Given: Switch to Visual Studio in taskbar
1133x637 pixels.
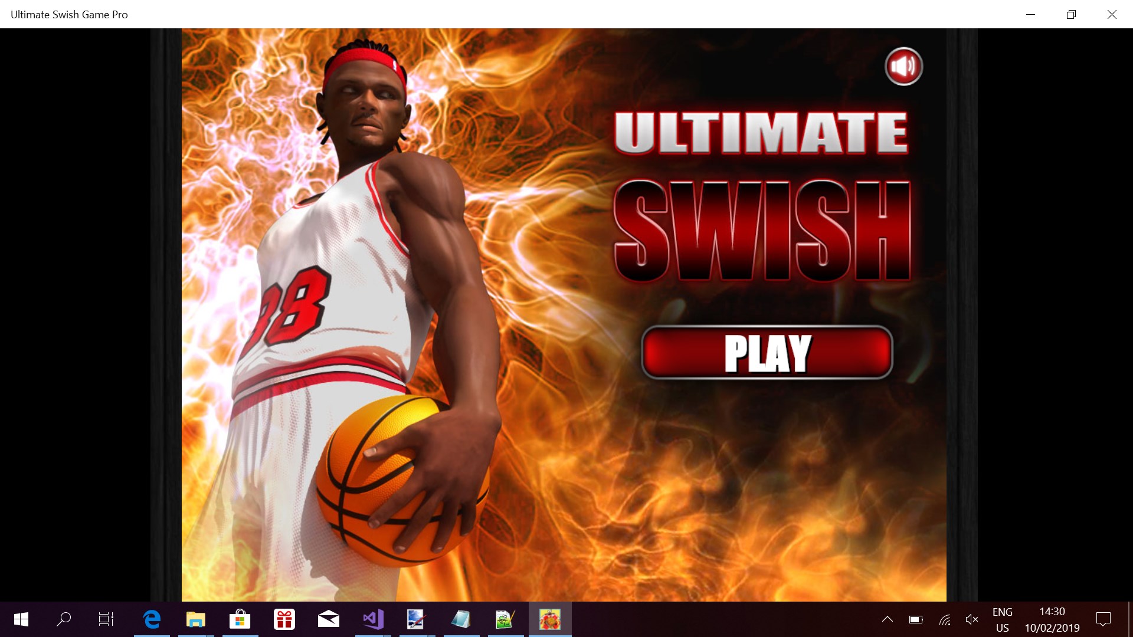Looking at the screenshot, I should [x=373, y=619].
